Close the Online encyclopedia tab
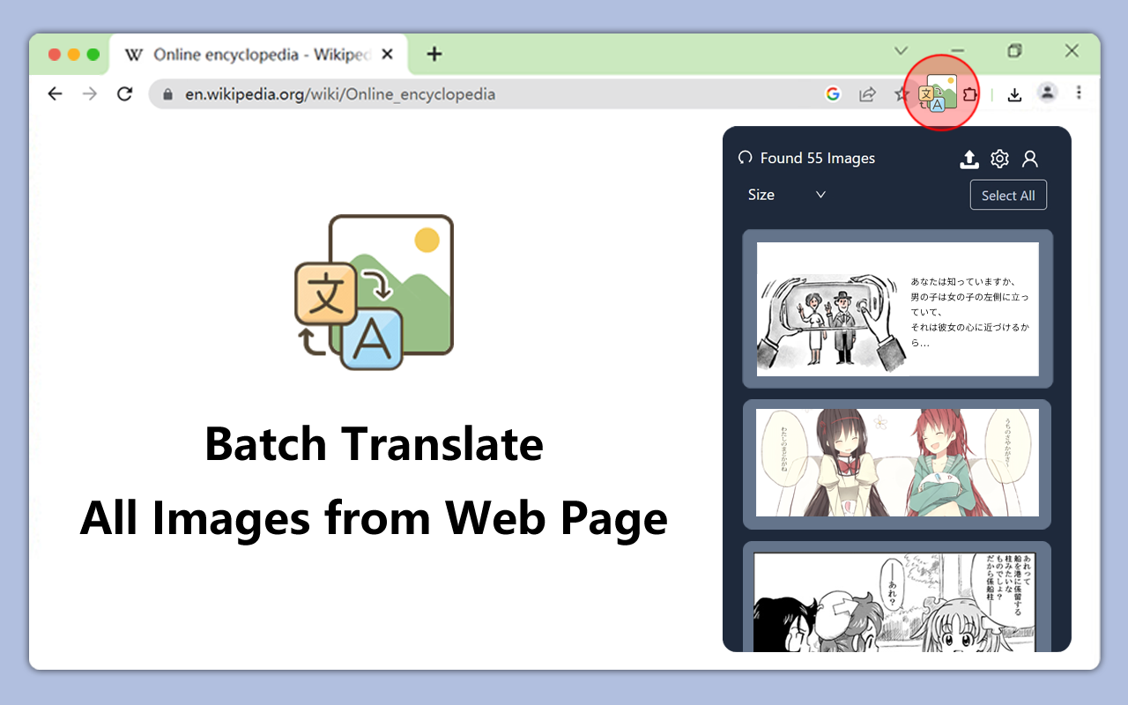 387,55
